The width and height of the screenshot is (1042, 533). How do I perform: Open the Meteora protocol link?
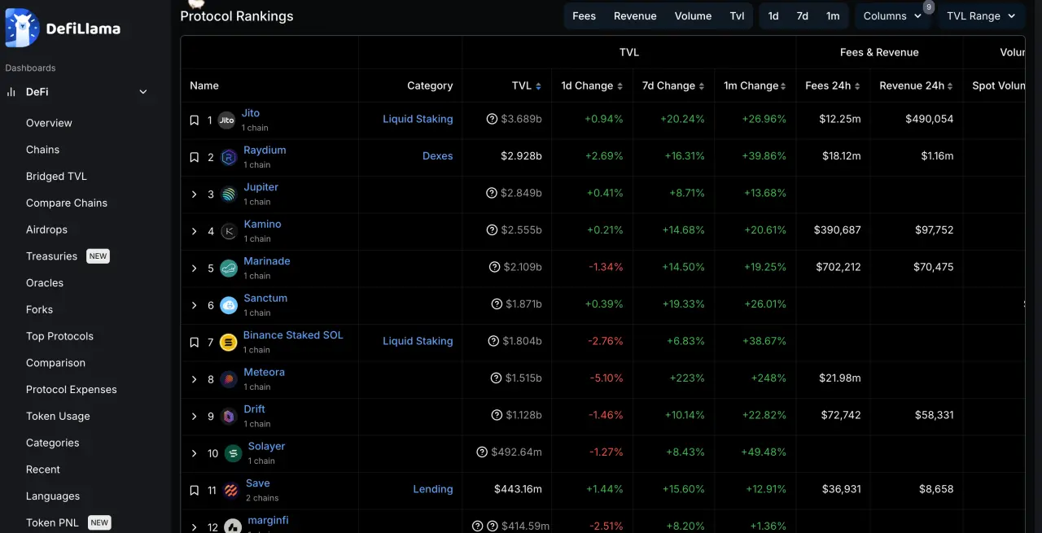pos(264,372)
